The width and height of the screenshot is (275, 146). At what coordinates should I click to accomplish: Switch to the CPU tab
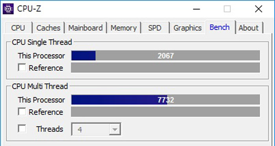[x=18, y=28]
